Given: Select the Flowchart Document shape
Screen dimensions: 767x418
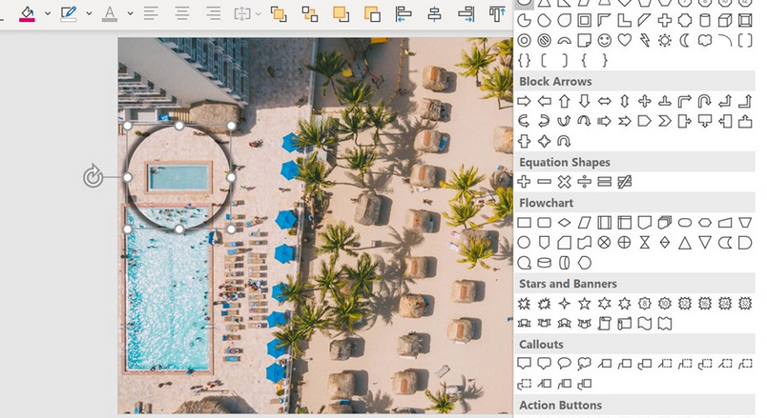Looking at the screenshot, I should (x=645, y=223).
